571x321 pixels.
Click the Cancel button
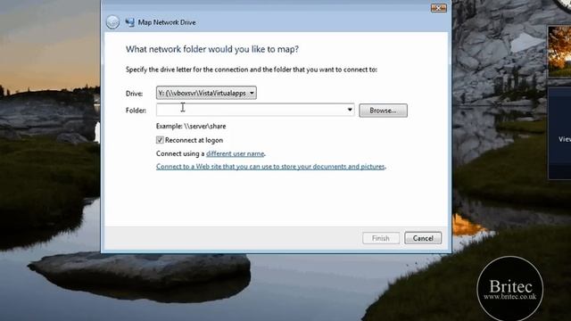tap(423, 238)
